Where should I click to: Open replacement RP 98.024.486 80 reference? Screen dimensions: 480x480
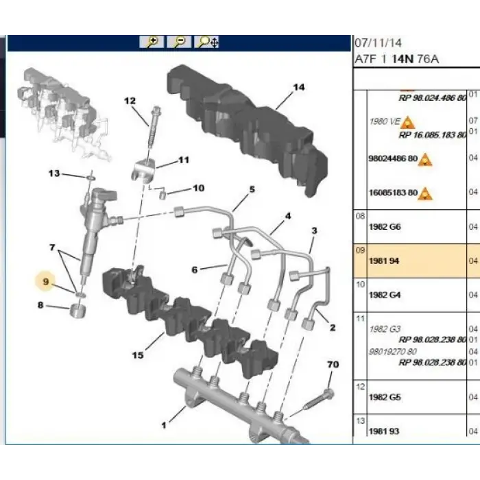coord(432,98)
